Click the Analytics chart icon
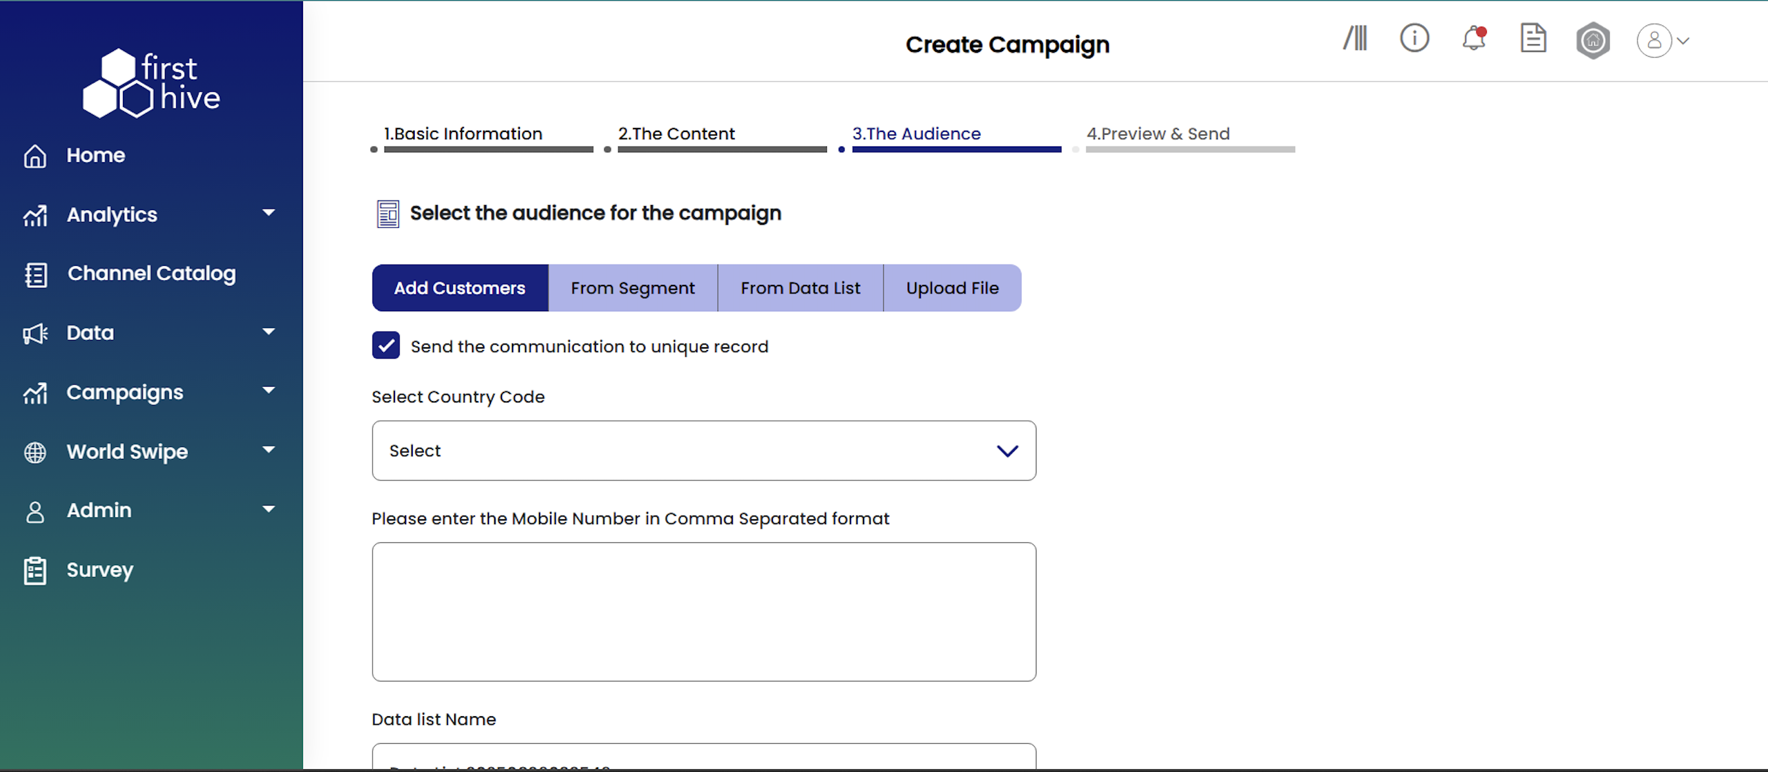The width and height of the screenshot is (1768, 772). pos(35,215)
